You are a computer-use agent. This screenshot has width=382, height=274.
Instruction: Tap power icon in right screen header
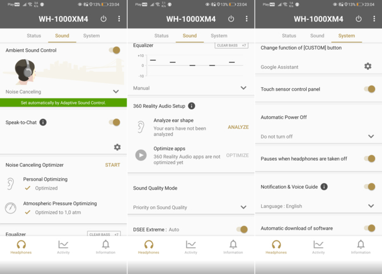click(359, 19)
